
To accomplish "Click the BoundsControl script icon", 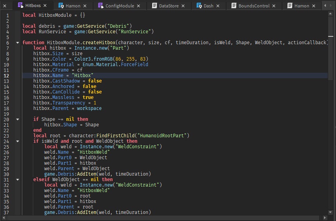I will click(x=234, y=5).
